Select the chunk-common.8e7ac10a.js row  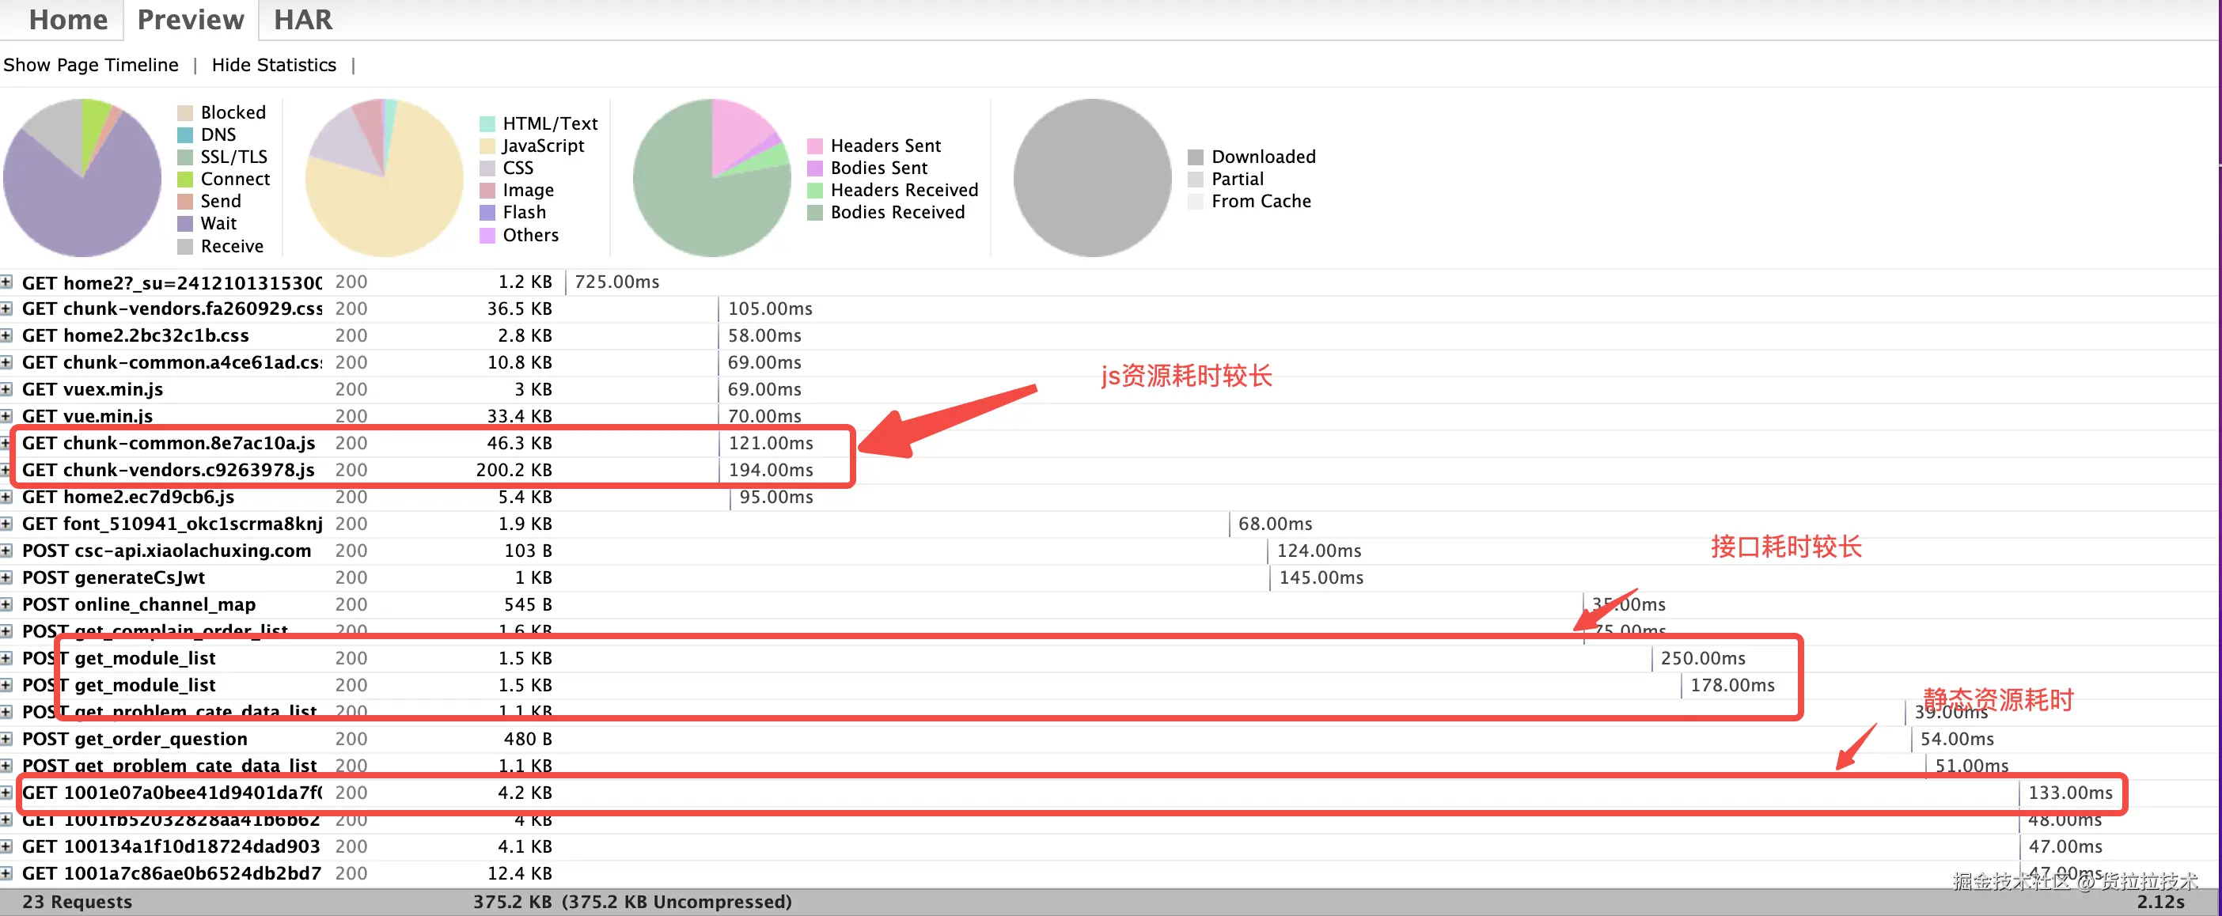(169, 443)
